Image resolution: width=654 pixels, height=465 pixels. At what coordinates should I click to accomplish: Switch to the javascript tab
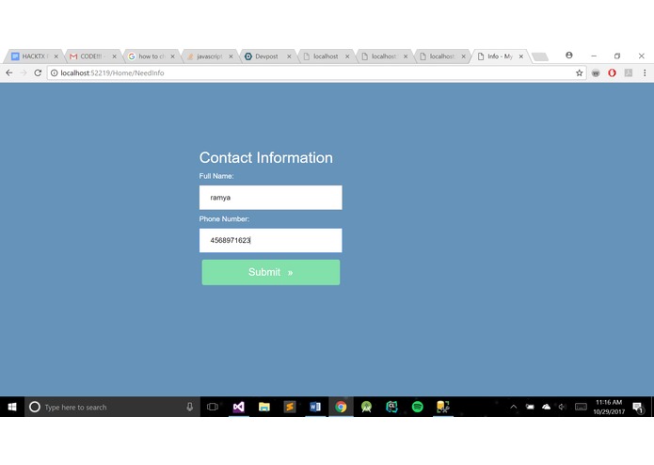coord(209,56)
